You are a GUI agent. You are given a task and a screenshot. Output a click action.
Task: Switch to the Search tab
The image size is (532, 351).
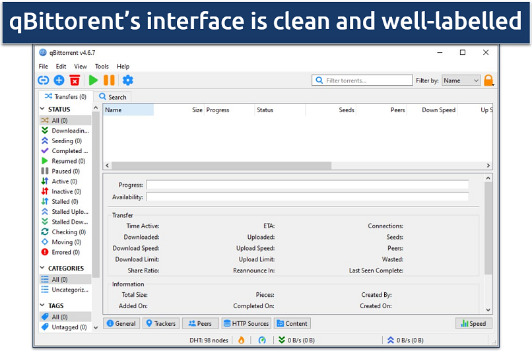coord(113,97)
